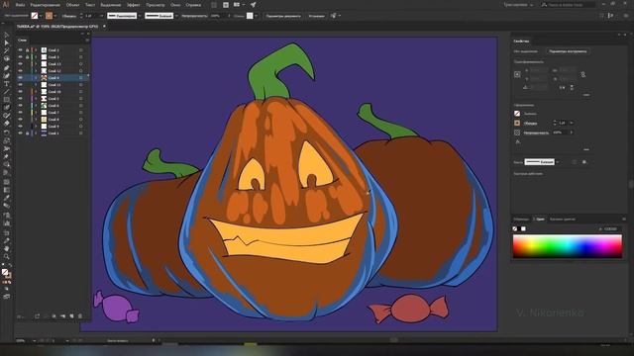Select the highlighted Paintbrush tool
Viewport: 634px width, 356px height.
pos(7,108)
